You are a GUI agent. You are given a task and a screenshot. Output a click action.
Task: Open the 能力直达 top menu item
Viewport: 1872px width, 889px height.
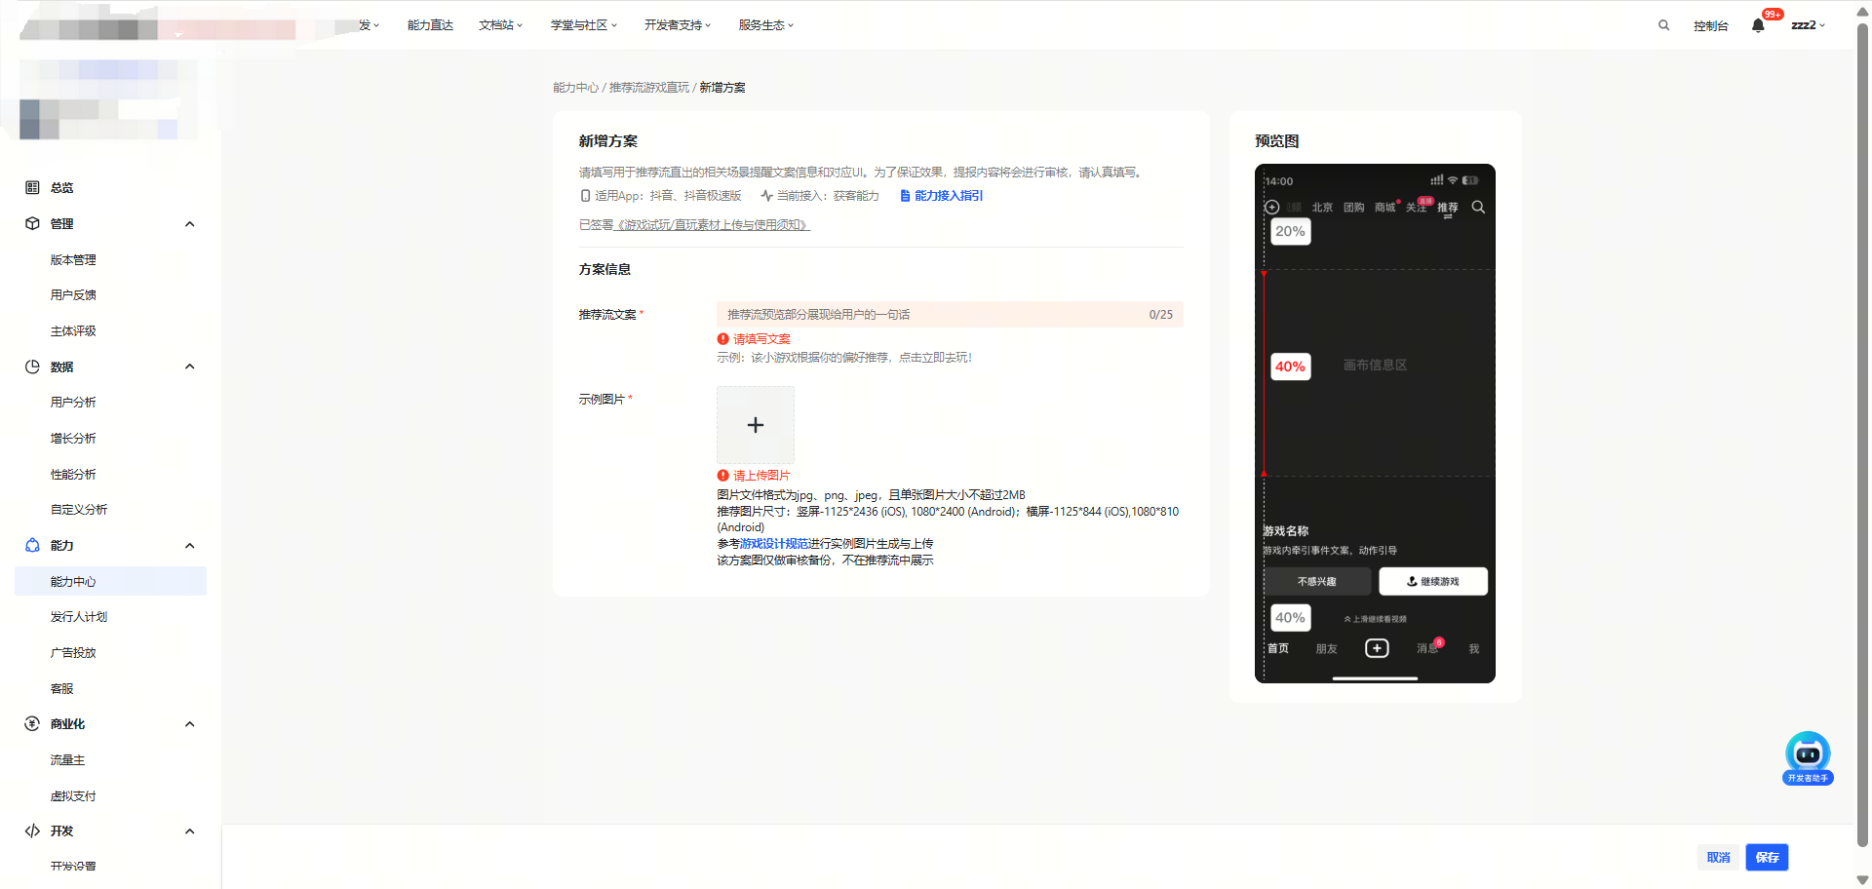[x=430, y=25]
